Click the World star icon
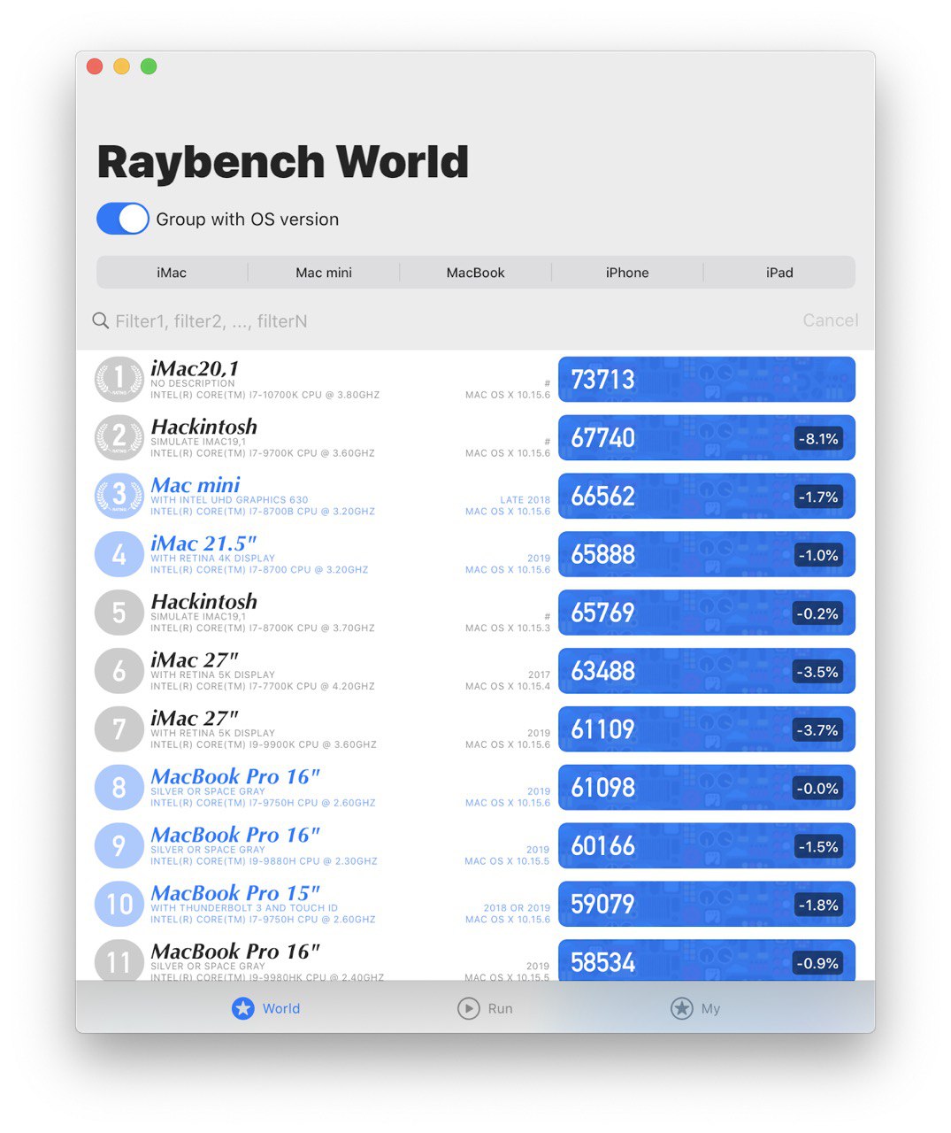This screenshot has height=1133, width=951. click(x=242, y=1008)
